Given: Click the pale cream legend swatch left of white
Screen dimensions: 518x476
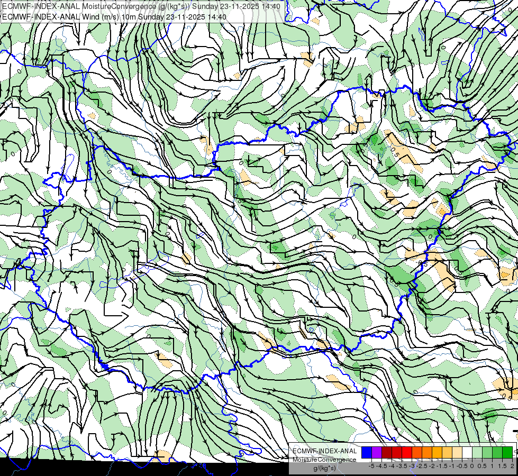Looking at the screenshot, I should 457,453.
